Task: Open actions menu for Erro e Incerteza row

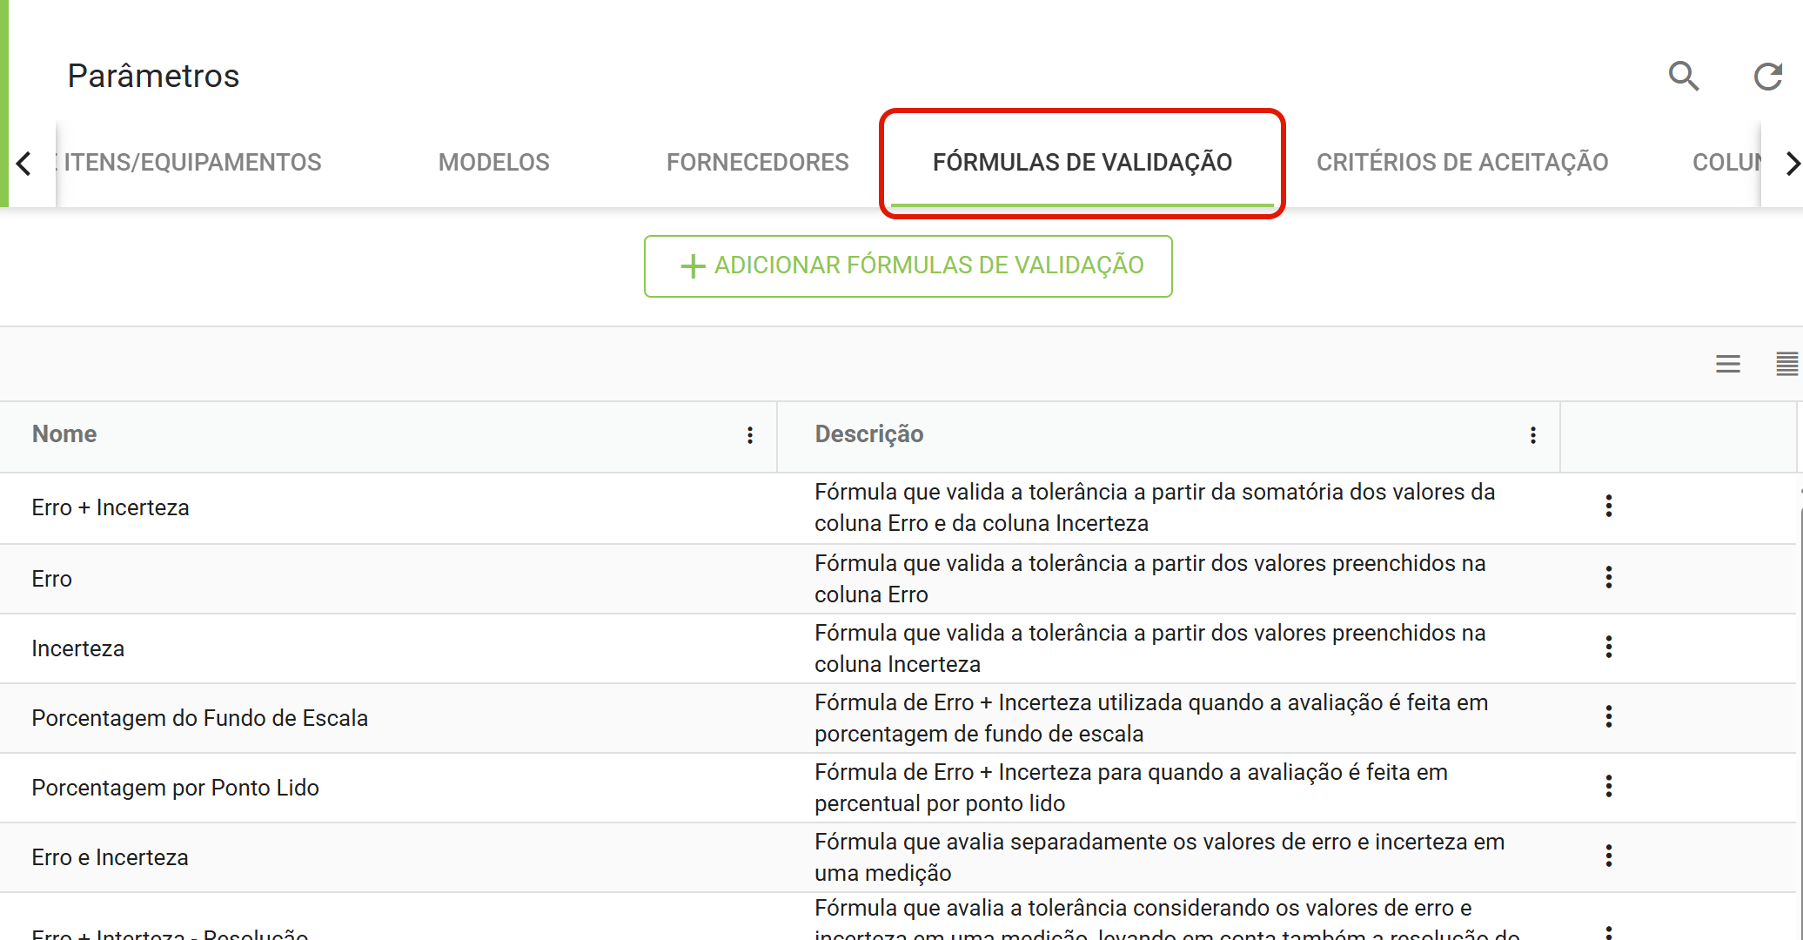Action: pyautogui.click(x=1609, y=856)
